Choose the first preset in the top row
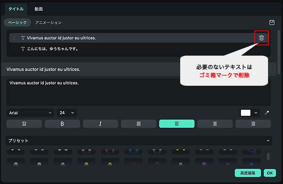 [x=16, y=151]
